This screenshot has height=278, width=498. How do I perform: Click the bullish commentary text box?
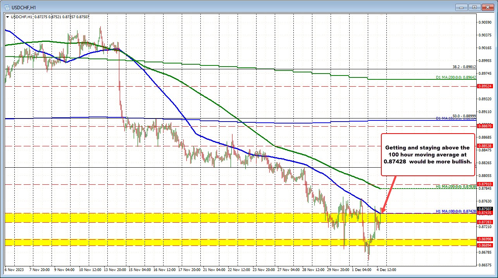[x=427, y=155]
